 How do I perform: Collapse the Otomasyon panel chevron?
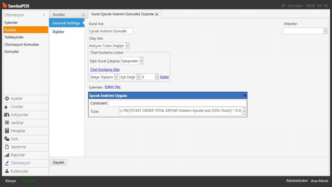pos(44,15)
